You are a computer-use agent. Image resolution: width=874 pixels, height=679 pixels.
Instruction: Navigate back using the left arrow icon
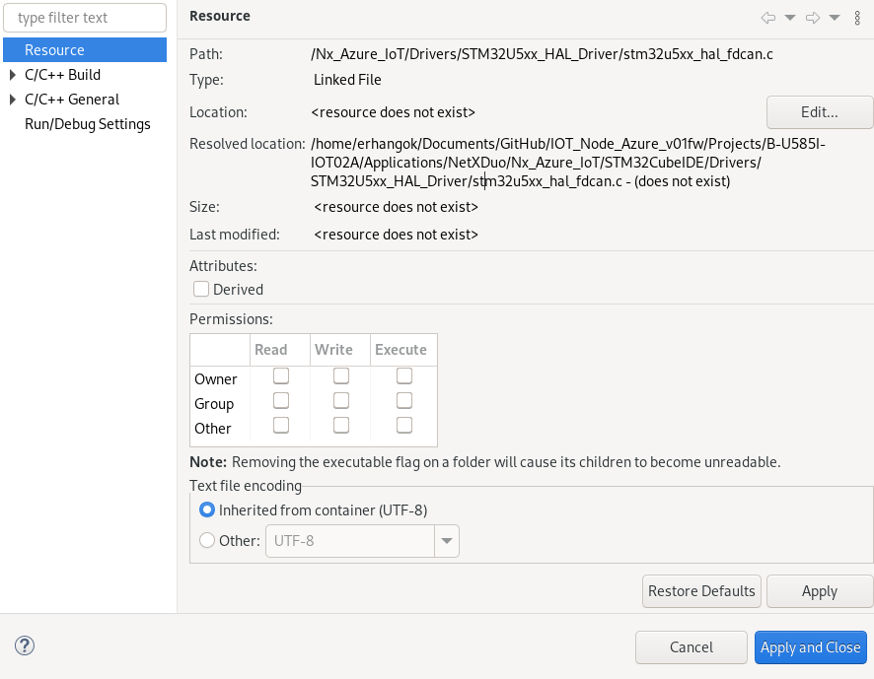[x=768, y=17]
